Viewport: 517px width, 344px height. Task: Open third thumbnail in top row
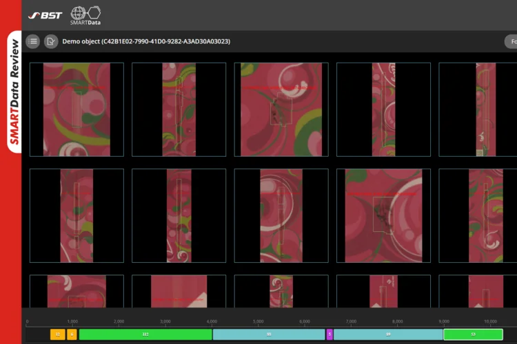click(x=281, y=109)
